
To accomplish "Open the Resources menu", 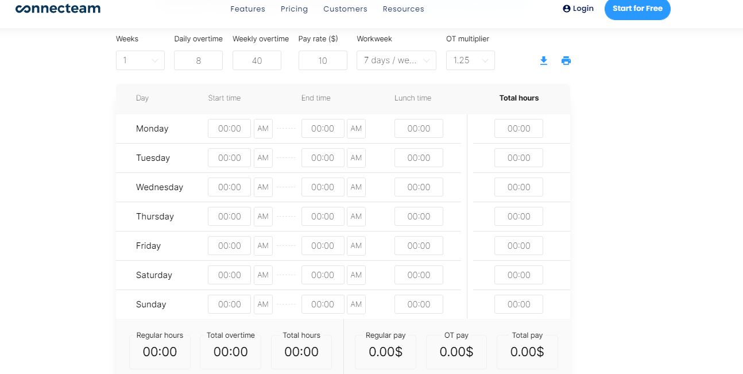I will coord(403,9).
